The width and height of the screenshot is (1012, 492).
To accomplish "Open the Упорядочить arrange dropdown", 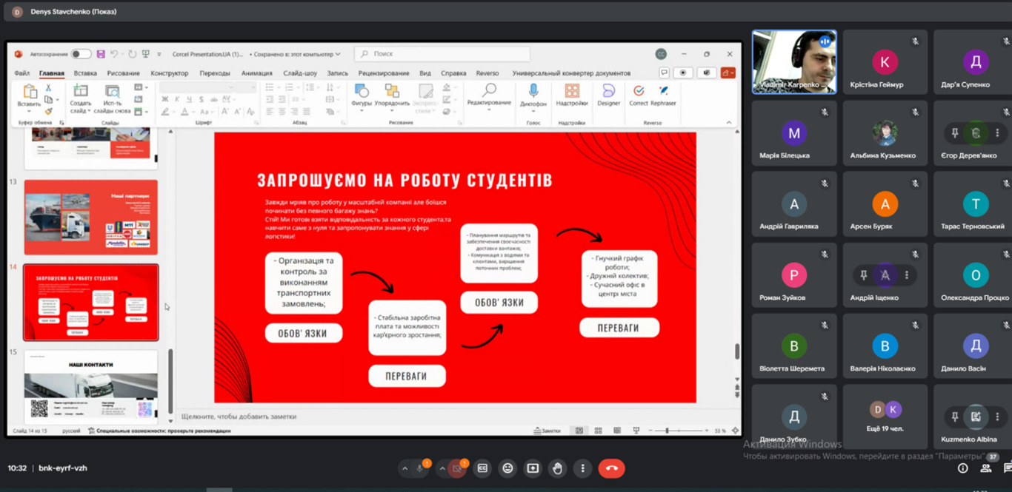I will pos(392,96).
